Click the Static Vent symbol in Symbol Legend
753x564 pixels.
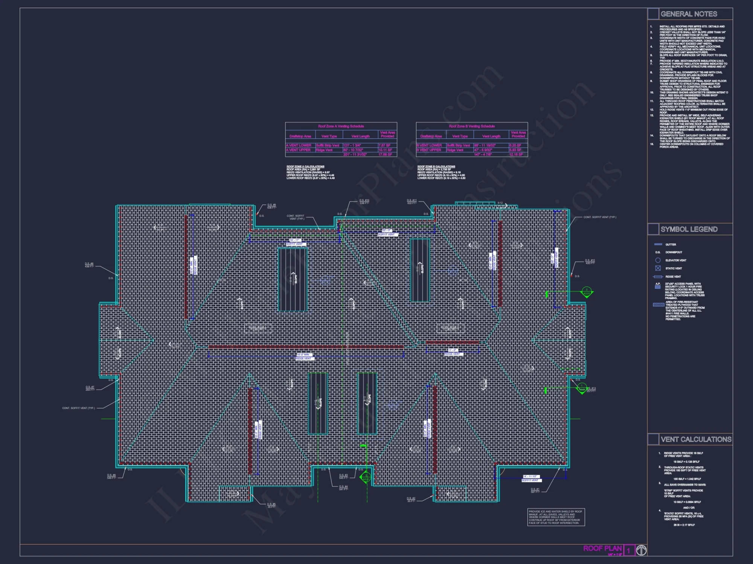[658, 268]
